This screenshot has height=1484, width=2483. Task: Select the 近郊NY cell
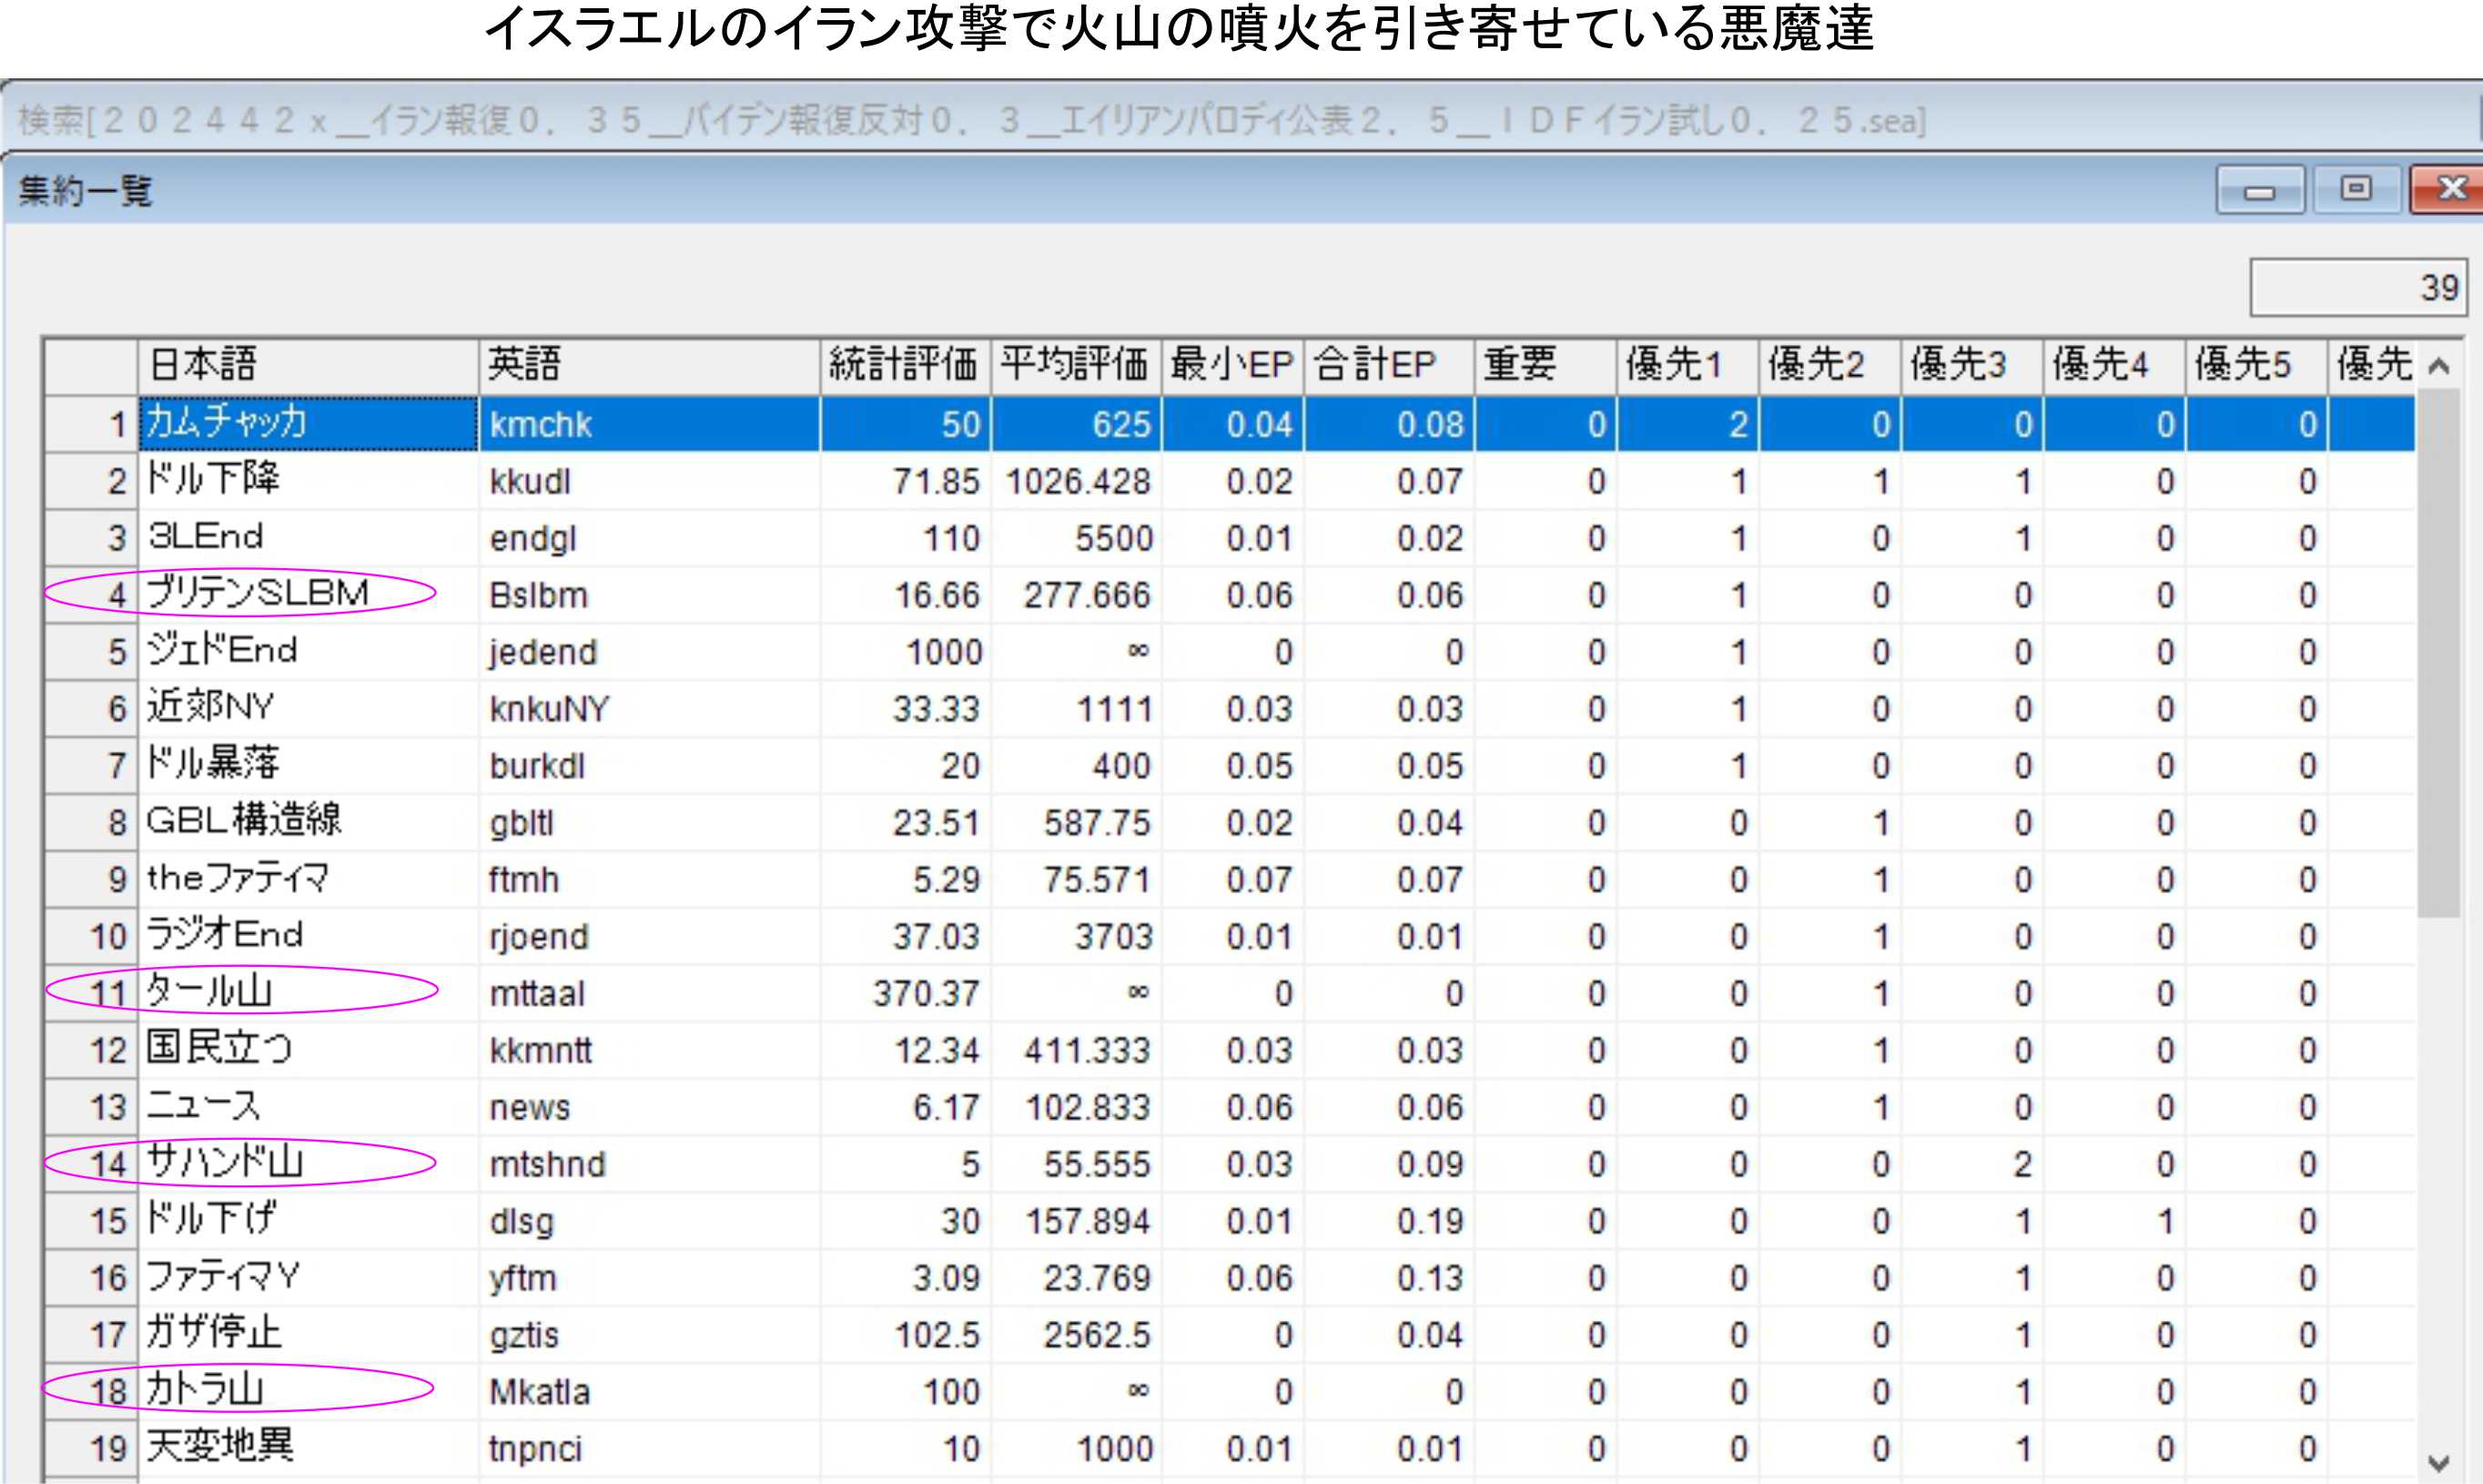pyautogui.click(x=309, y=709)
